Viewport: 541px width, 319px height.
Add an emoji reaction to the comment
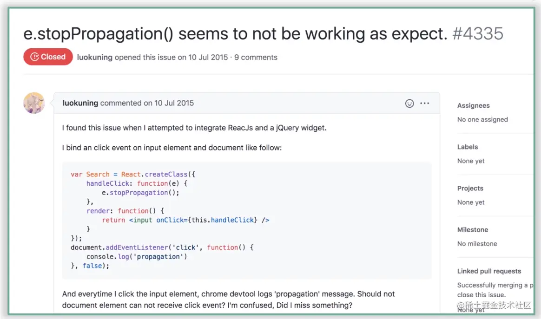(409, 104)
